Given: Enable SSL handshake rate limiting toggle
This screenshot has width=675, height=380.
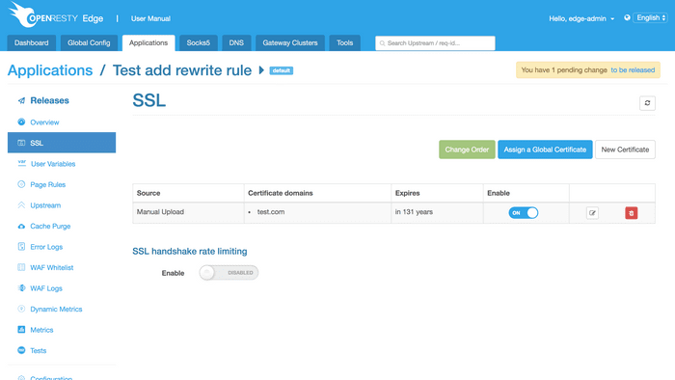Looking at the screenshot, I should pos(229,272).
